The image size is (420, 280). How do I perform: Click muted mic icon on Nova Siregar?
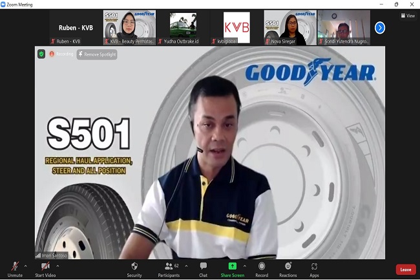pyautogui.click(x=267, y=41)
